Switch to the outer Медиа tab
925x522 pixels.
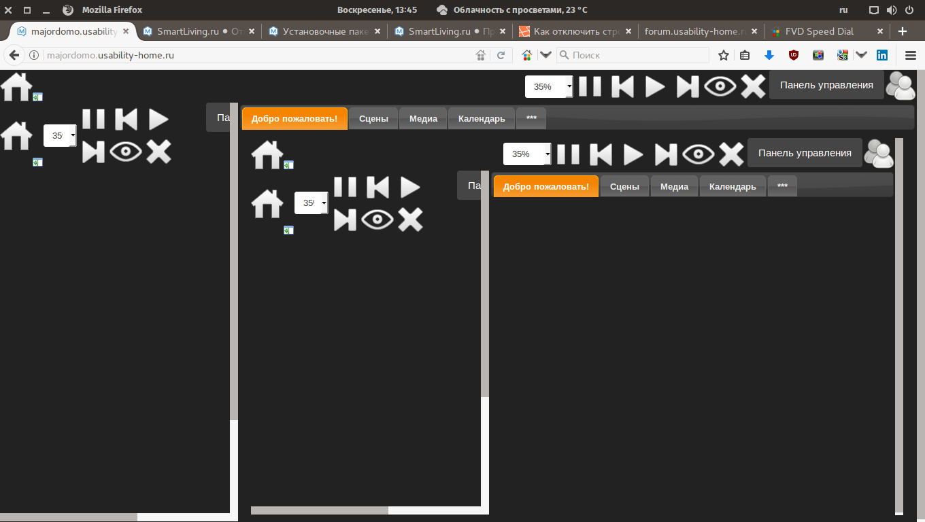tap(423, 118)
